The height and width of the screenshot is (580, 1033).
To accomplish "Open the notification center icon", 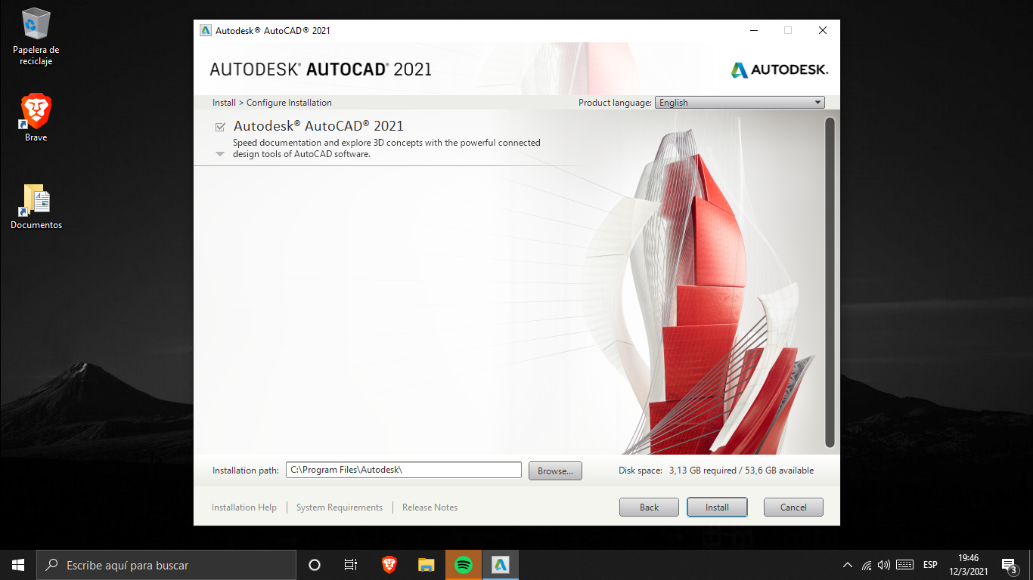I will click(x=1009, y=565).
